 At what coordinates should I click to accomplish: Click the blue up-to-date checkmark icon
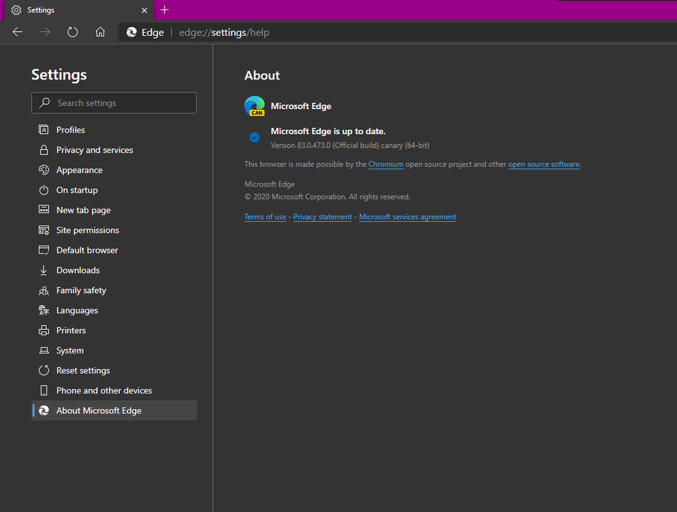pyautogui.click(x=254, y=137)
